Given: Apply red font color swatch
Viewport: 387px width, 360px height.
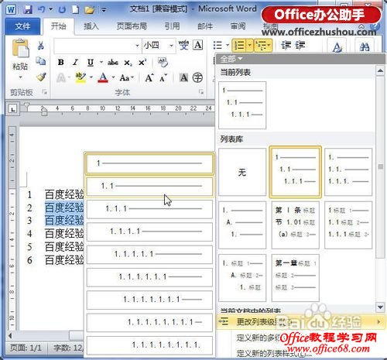Looking at the screenshot, I should point(103,77).
